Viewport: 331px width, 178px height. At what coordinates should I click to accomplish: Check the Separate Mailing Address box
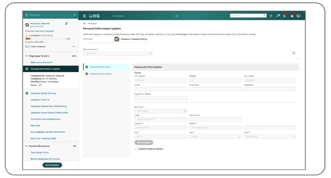[137, 149]
